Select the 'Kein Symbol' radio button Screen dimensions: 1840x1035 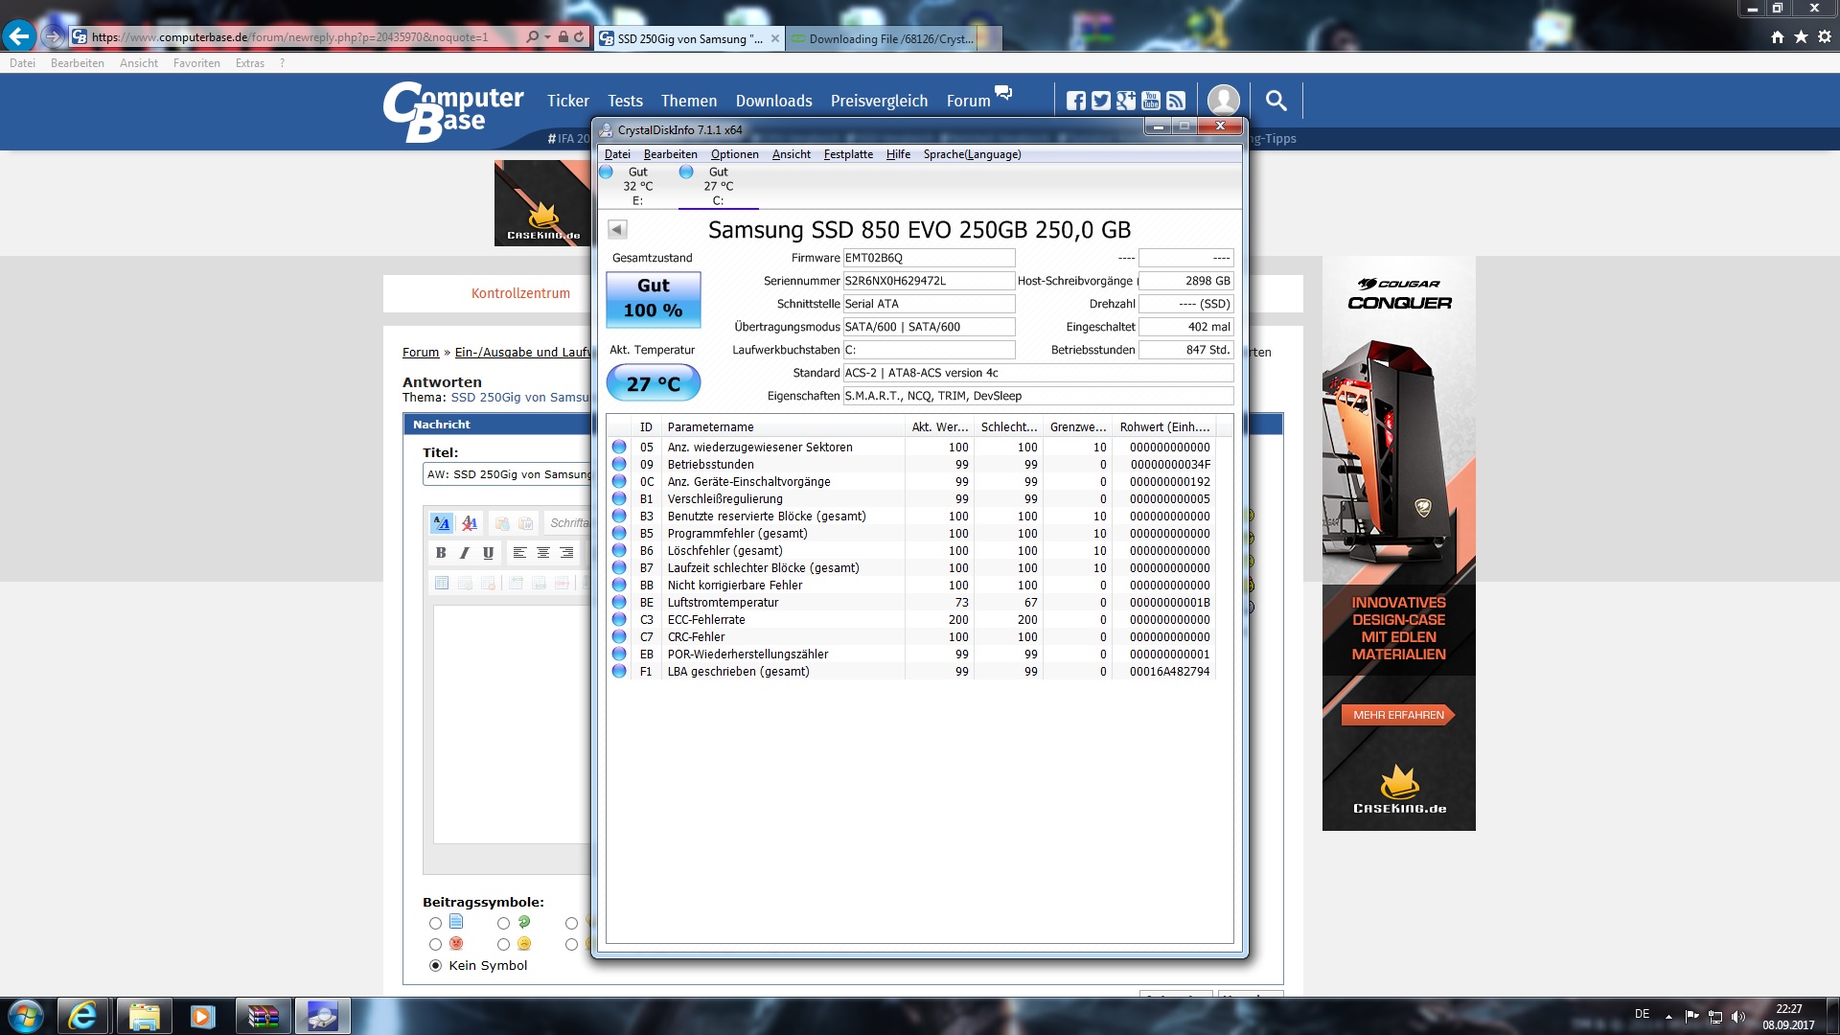point(436,966)
